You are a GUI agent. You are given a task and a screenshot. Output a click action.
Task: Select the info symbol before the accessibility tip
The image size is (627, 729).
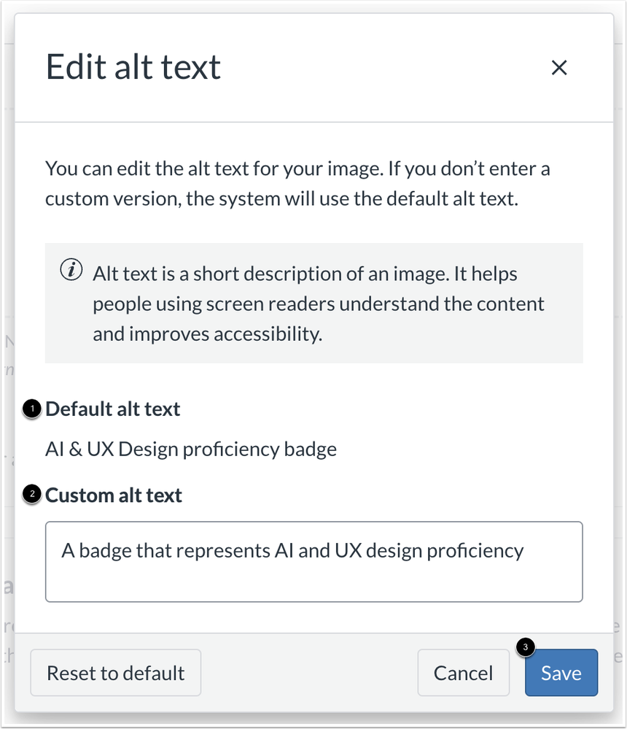(71, 269)
